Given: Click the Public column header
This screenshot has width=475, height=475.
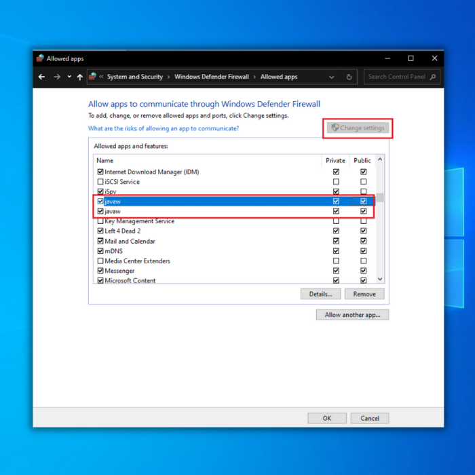Looking at the screenshot, I should [x=362, y=161].
